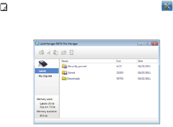Click the Cut scissors toolbar icon

[49, 52]
